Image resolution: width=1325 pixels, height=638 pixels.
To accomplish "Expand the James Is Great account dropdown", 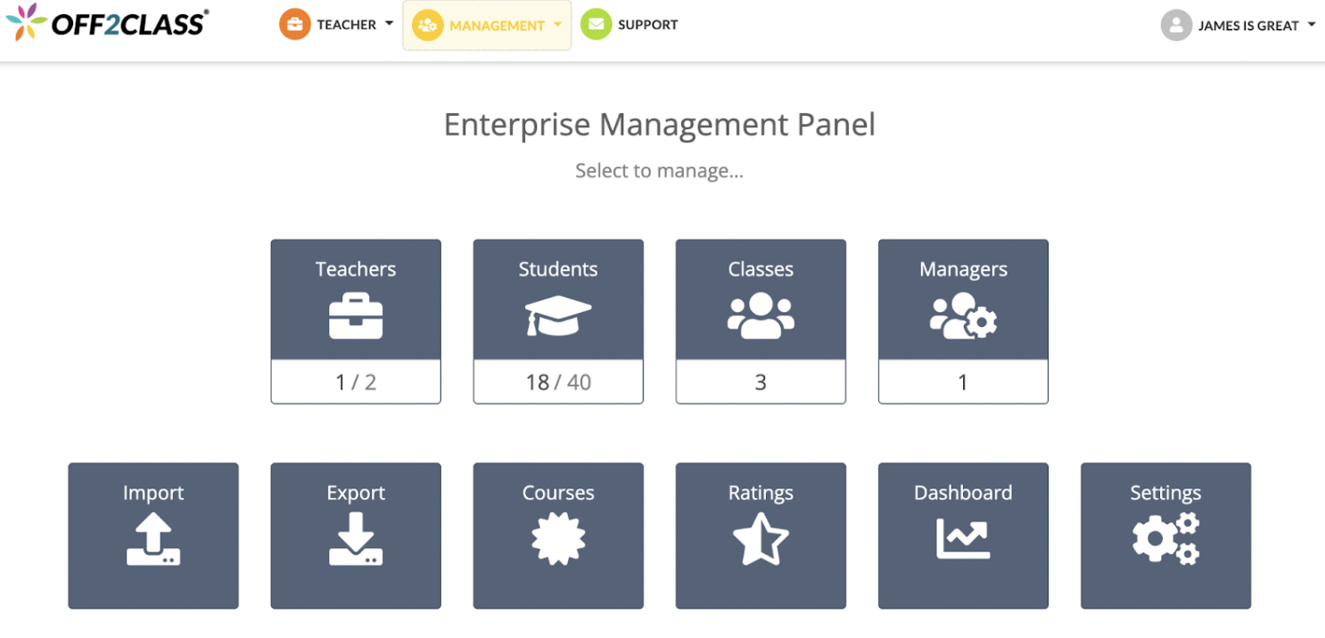I will (1312, 25).
